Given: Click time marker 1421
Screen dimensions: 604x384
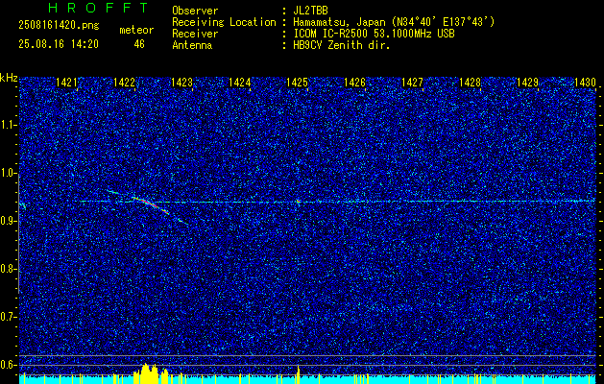Looking at the screenshot, I should [66, 82].
